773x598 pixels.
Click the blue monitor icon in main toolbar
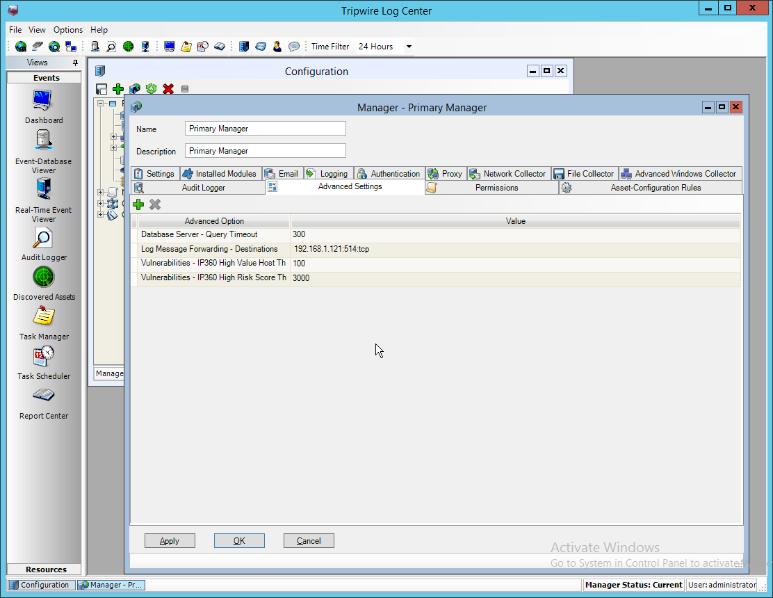pyautogui.click(x=170, y=47)
